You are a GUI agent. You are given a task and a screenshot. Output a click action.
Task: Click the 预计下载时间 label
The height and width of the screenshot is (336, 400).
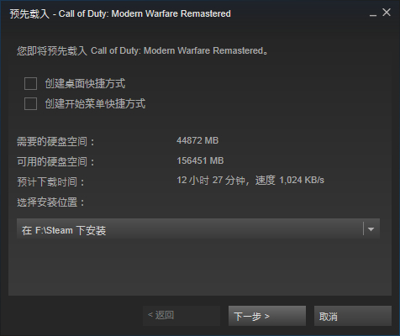coord(50,182)
